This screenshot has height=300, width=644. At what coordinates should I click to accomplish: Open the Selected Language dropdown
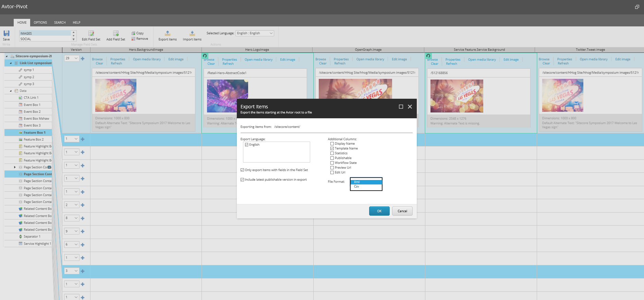(x=255, y=33)
